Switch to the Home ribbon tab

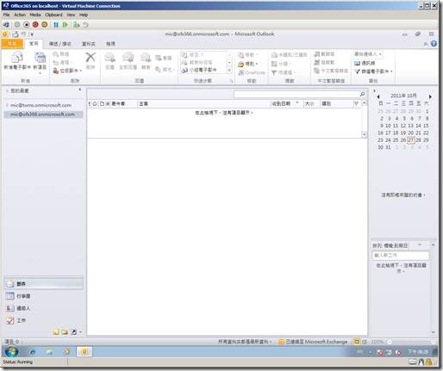tap(34, 44)
